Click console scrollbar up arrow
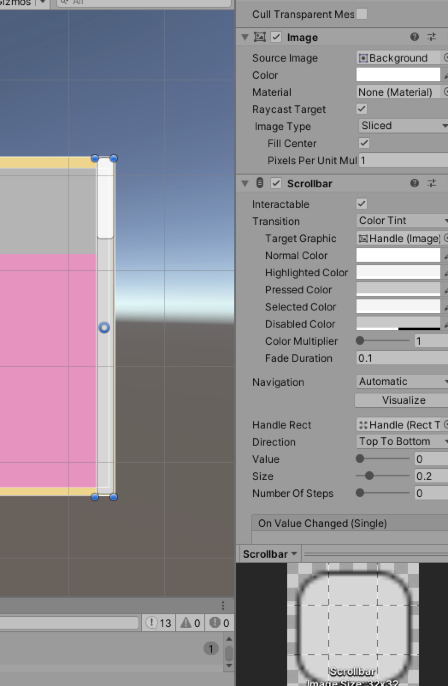Image resolution: width=448 pixels, height=686 pixels. point(229,639)
